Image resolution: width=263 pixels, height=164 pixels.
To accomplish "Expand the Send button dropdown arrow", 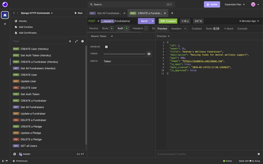I will (152, 21).
